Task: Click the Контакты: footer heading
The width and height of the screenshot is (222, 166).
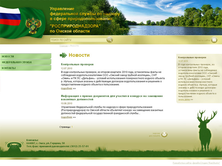Action: (x=32, y=140)
